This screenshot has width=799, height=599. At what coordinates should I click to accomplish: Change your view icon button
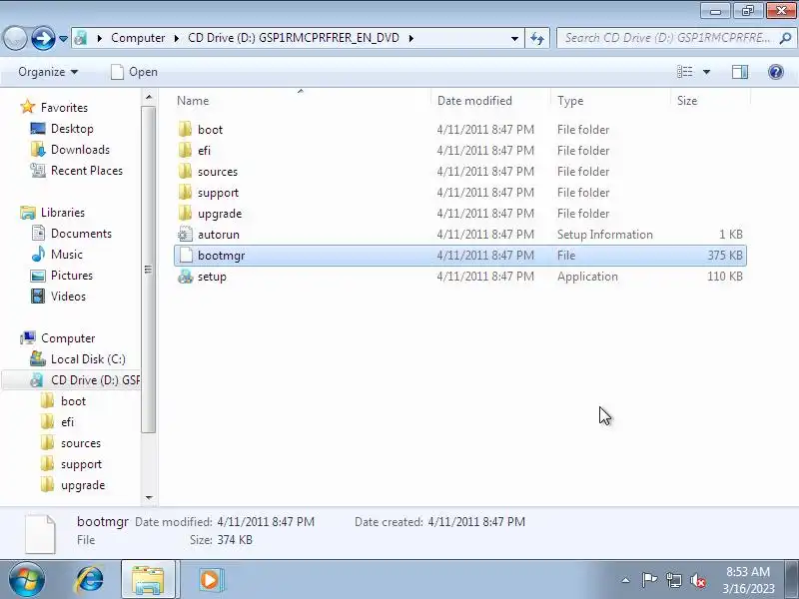684,72
